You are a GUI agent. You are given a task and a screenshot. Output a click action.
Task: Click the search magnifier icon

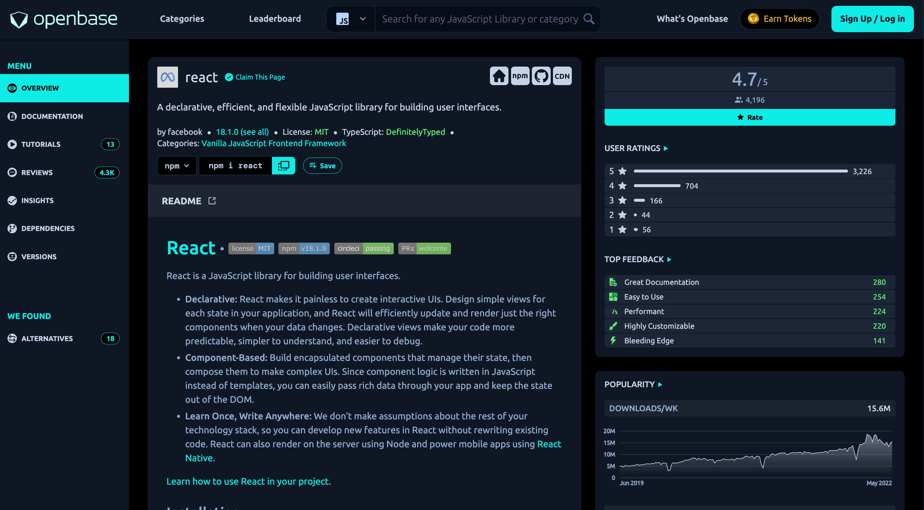tap(589, 19)
